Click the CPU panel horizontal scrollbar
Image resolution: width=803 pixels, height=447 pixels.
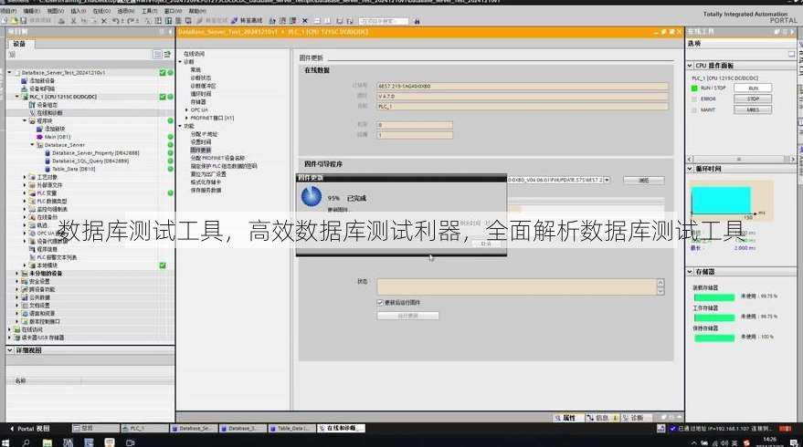[x=741, y=159]
